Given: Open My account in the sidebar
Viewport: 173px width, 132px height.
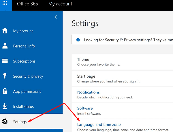Looking at the screenshot, I should click(x=23, y=31).
